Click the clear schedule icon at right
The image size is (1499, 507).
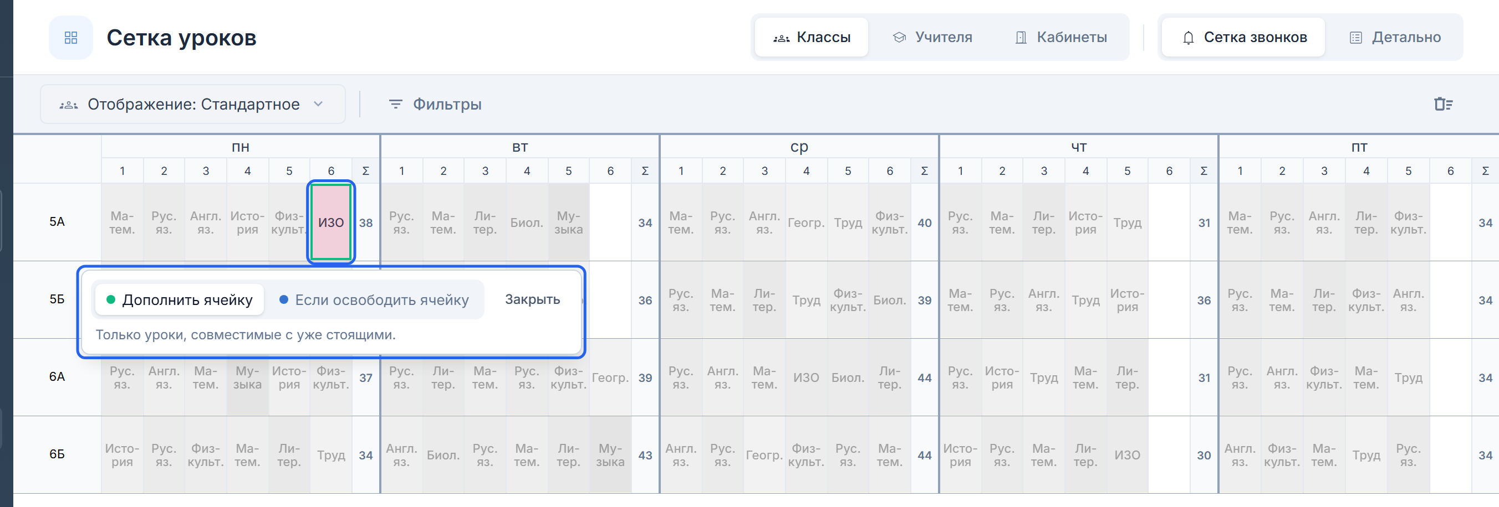tap(1443, 104)
